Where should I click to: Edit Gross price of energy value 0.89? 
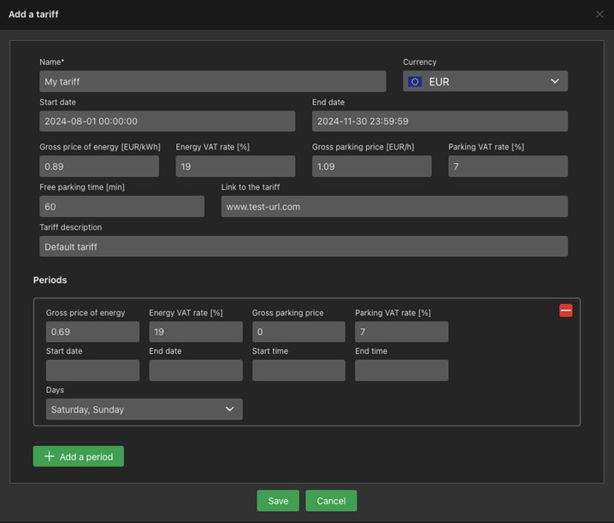pyautogui.click(x=99, y=167)
